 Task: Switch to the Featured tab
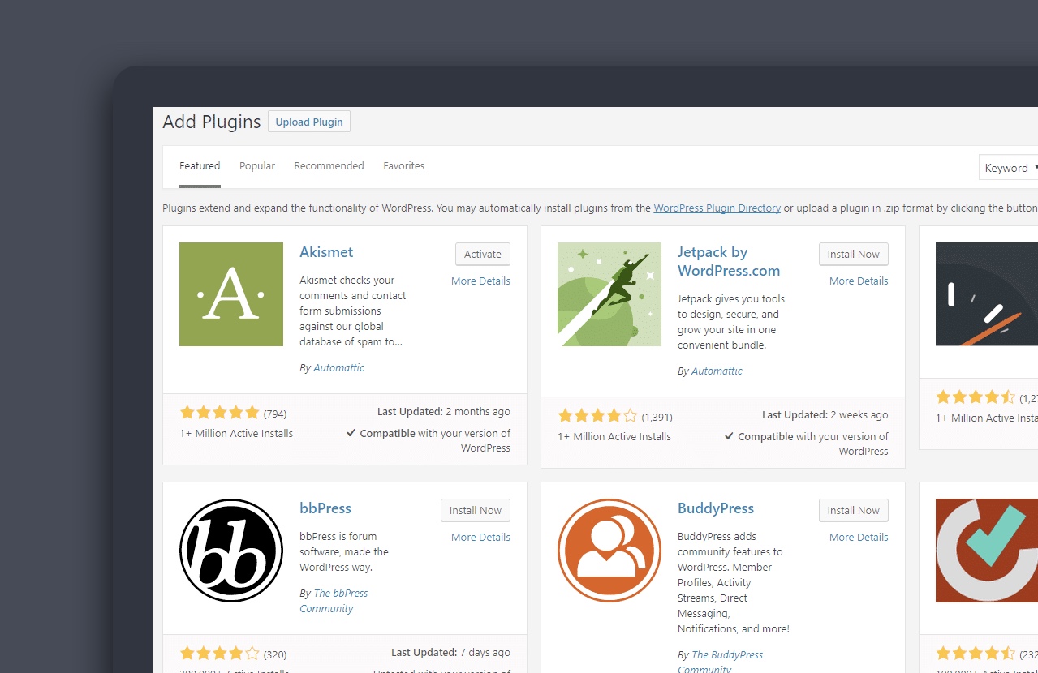[x=200, y=166]
